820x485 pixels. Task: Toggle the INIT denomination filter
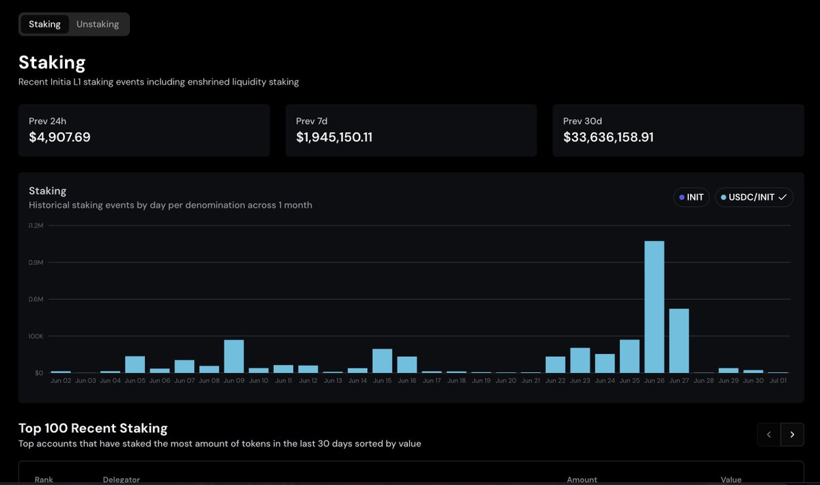tap(692, 197)
